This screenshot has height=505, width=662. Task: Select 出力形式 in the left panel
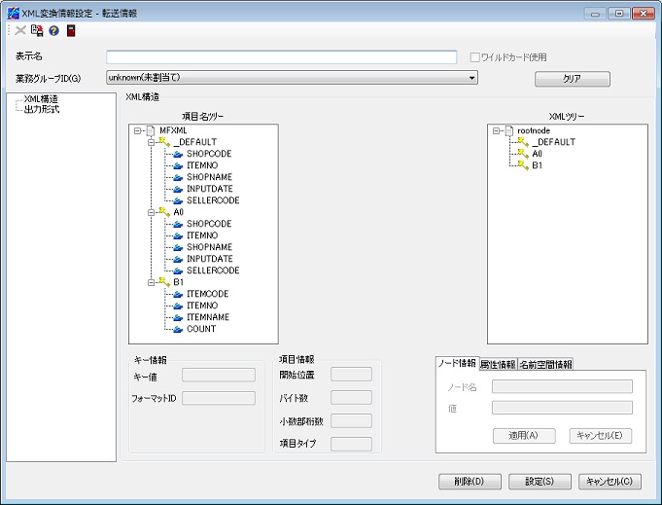(x=42, y=109)
